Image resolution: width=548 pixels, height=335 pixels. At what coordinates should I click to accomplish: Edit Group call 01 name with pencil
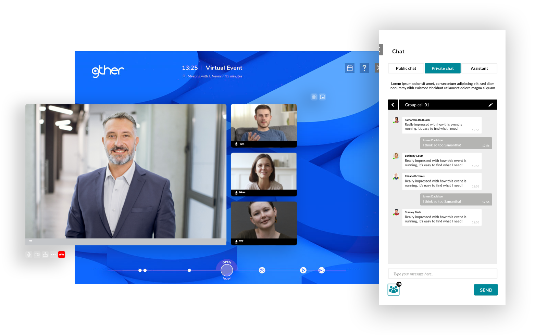pyautogui.click(x=490, y=105)
